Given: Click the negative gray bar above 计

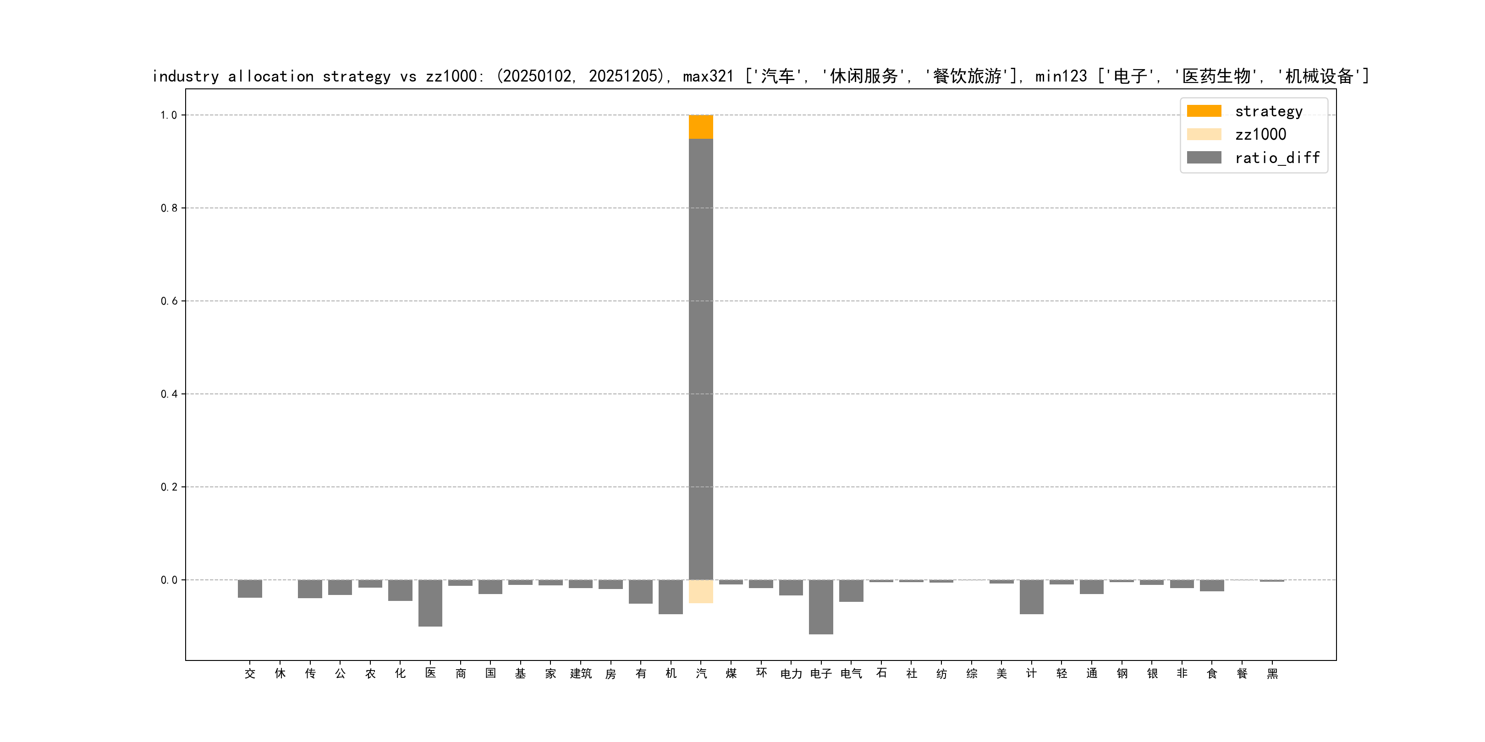Looking at the screenshot, I should pos(1031,597).
